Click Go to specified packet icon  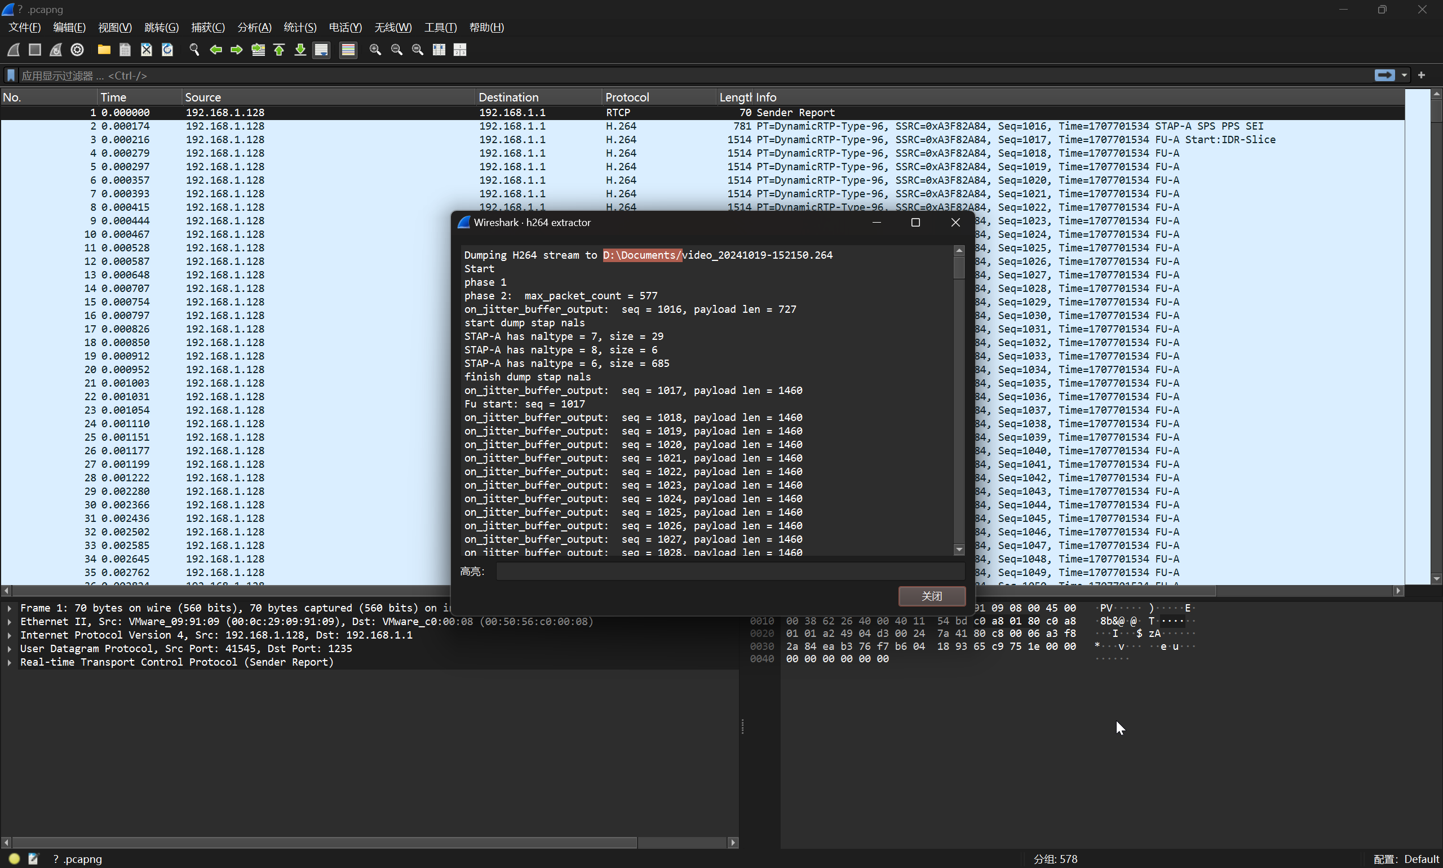258,50
